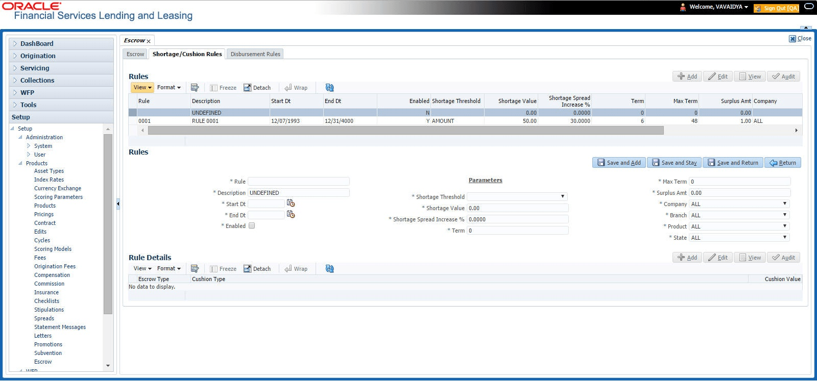Refresh the Rule Details table
This screenshot has height=381, width=817.
click(329, 269)
